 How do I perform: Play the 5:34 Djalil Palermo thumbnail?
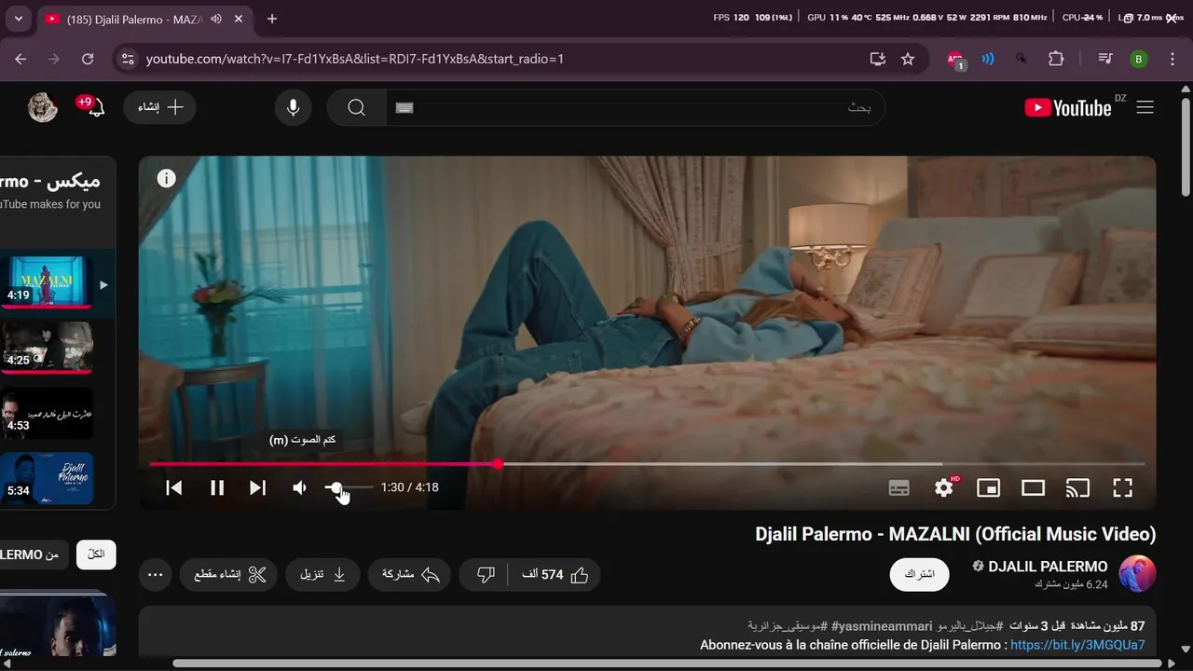pyautogui.click(x=47, y=478)
